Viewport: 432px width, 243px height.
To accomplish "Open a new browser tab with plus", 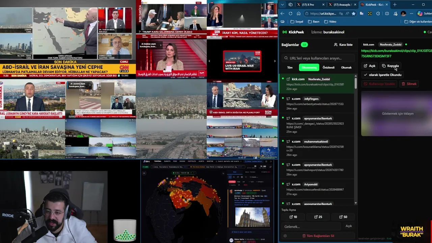I will click(x=395, y=5).
